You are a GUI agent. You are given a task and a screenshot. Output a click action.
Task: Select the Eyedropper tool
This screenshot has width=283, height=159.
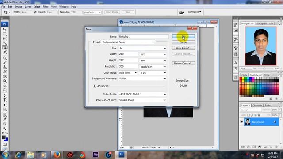click(x=5, y=119)
